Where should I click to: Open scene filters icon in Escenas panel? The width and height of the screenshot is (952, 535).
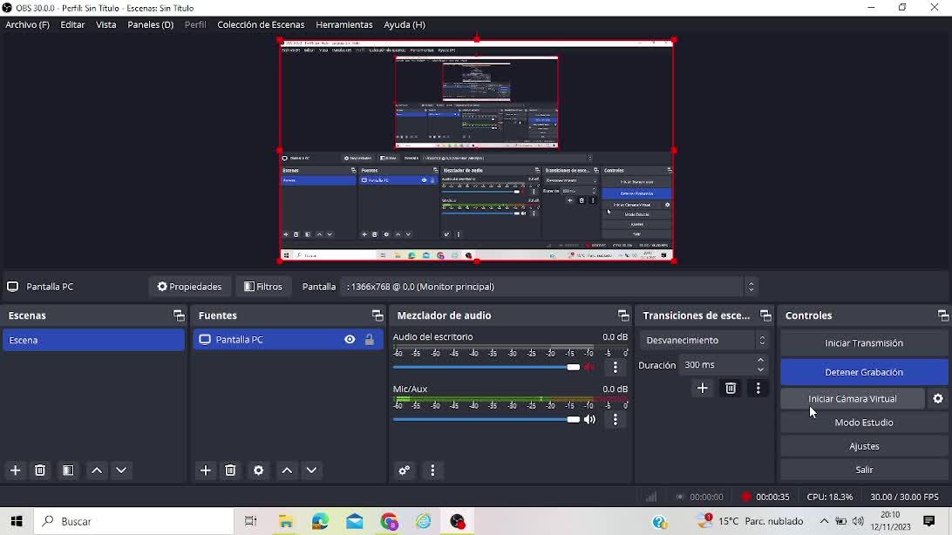pos(68,471)
